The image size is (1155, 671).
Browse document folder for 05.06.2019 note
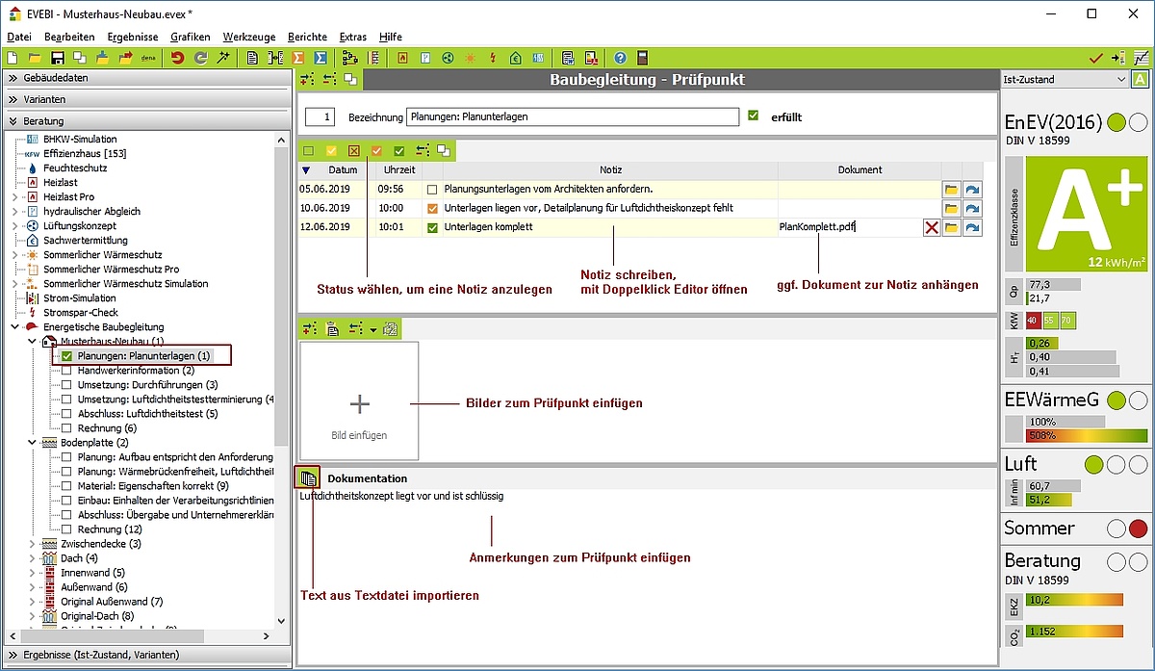click(x=951, y=190)
